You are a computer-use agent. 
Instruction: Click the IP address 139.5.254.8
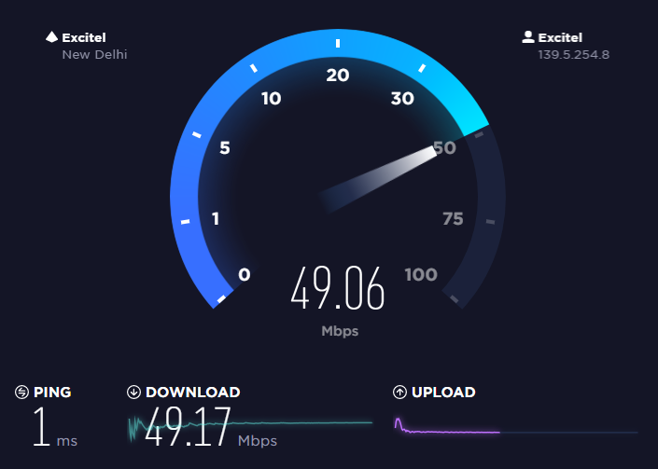click(x=574, y=54)
